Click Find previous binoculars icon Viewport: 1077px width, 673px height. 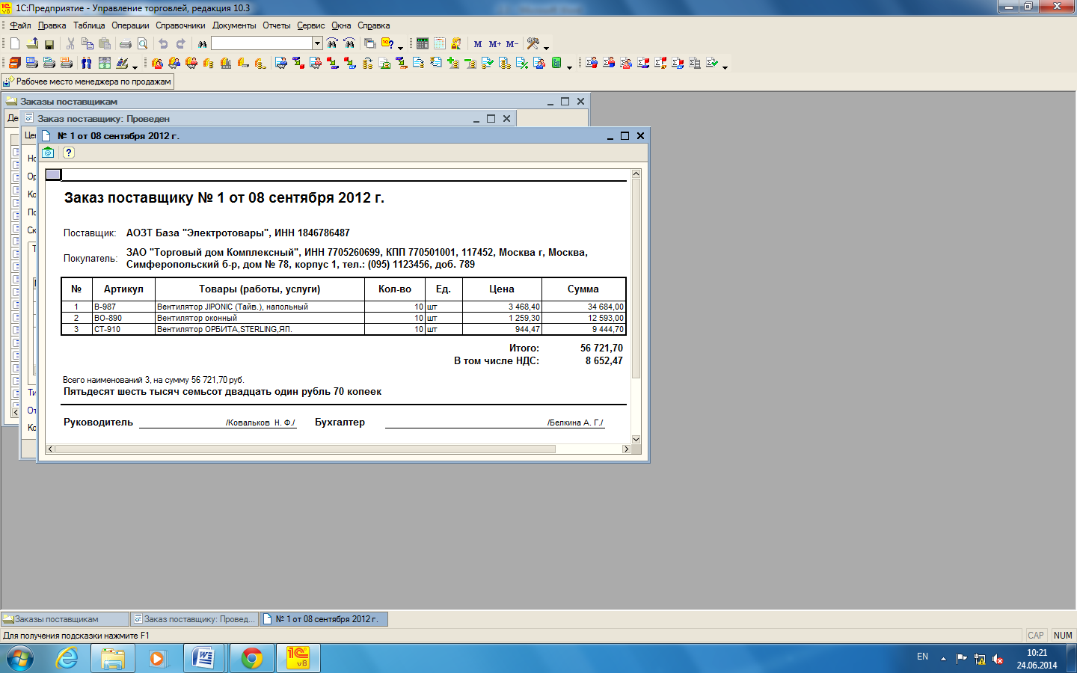pos(349,43)
